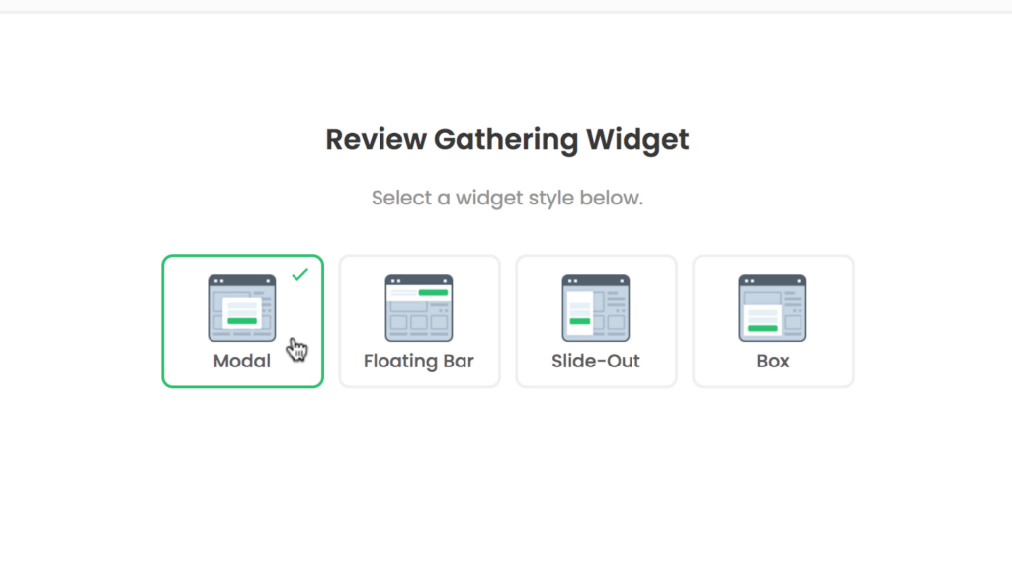Select the Box text label
The height and width of the screenshot is (569, 1012).
click(x=773, y=361)
